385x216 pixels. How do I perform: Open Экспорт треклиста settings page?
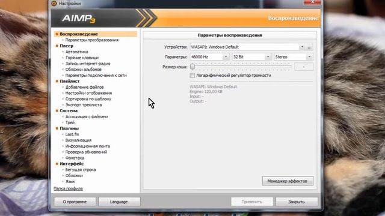(x=84, y=104)
